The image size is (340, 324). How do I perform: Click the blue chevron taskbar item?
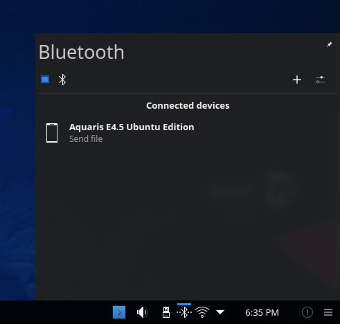click(x=119, y=312)
